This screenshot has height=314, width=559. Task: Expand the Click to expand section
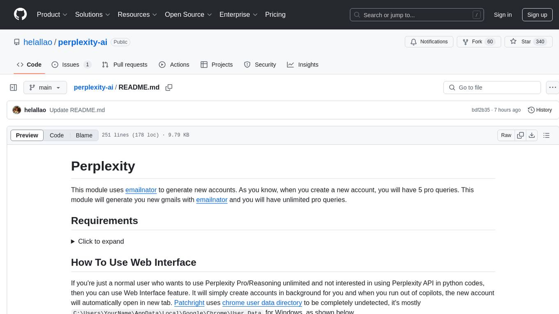[97, 241]
